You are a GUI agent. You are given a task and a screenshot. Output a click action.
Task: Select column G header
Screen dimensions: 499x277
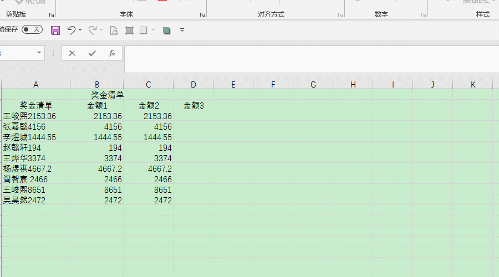coord(313,85)
